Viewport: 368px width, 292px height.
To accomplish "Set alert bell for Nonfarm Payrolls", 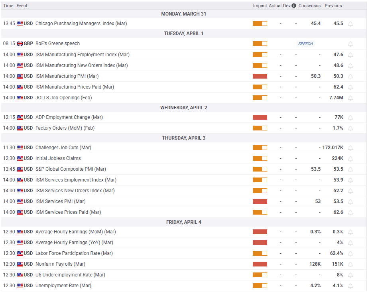I will pyautogui.click(x=350, y=264).
